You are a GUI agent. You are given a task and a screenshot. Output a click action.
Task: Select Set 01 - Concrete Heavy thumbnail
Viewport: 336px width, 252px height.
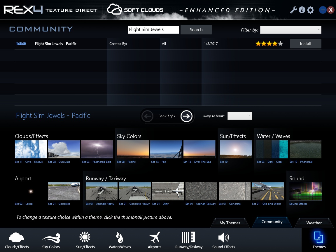135,191
